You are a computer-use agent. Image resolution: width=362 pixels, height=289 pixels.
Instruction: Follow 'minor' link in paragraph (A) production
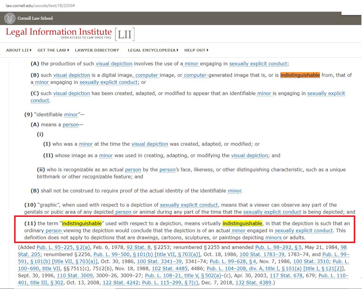[x=191, y=64]
